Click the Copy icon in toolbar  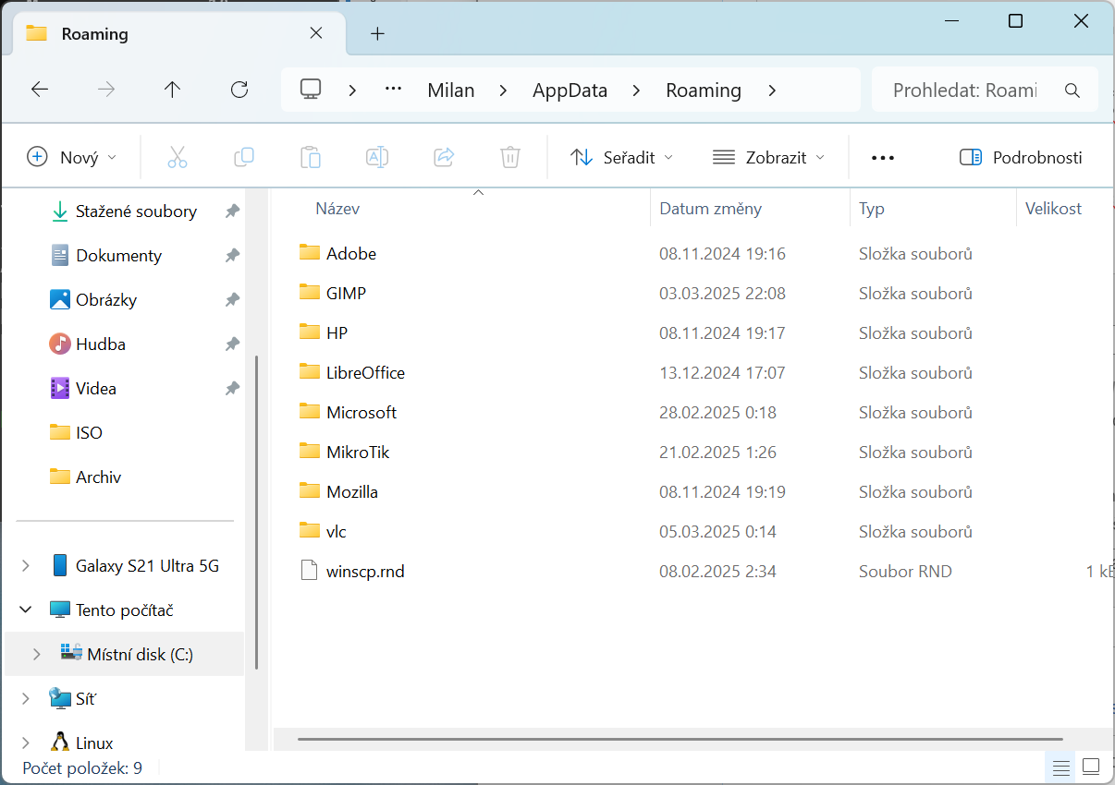pyautogui.click(x=244, y=157)
